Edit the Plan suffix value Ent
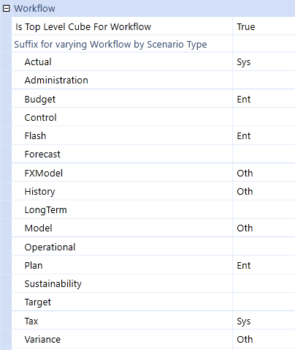The height and width of the screenshot is (350, 295). click(x=264, y=265)
